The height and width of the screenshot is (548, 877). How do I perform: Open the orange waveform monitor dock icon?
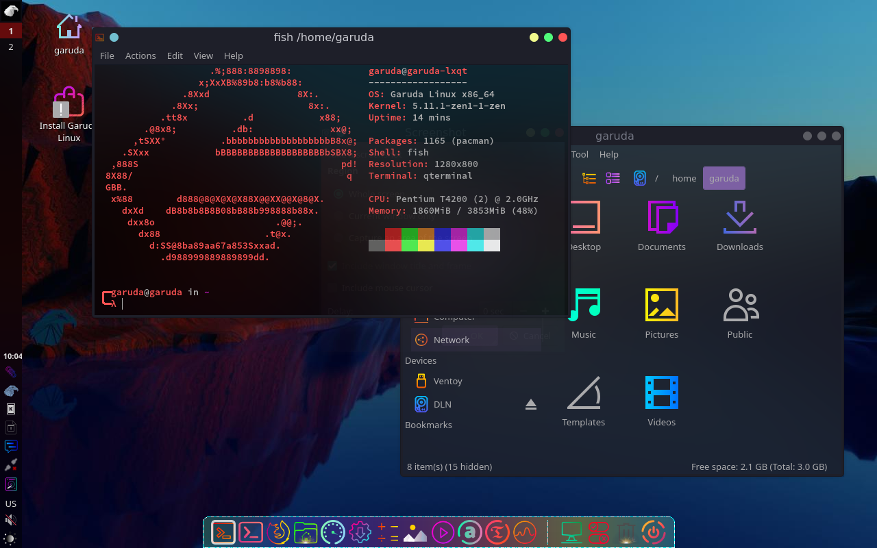[525, 532]
